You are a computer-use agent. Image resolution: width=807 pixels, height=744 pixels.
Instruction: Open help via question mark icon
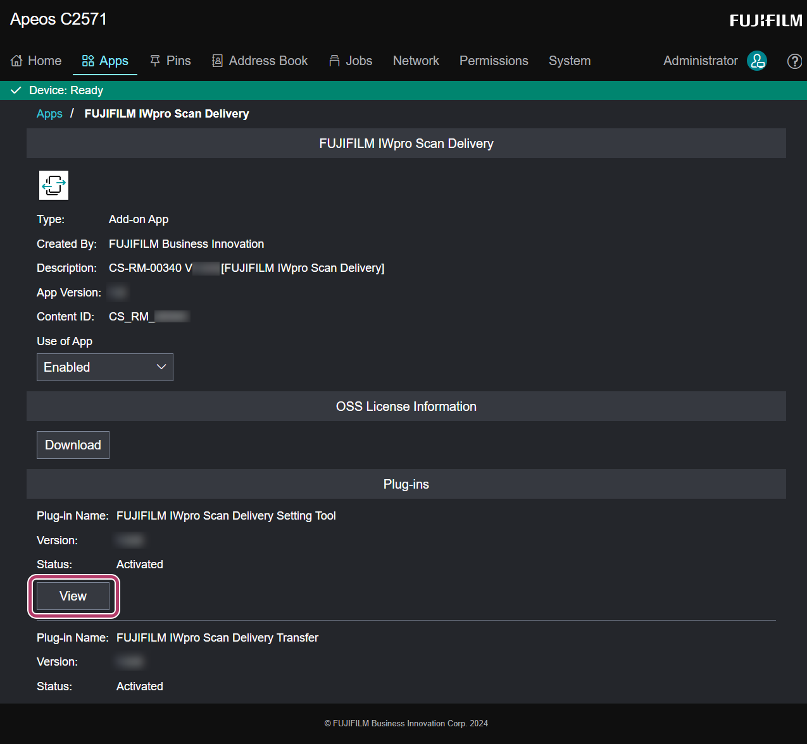tap(794, 61)
